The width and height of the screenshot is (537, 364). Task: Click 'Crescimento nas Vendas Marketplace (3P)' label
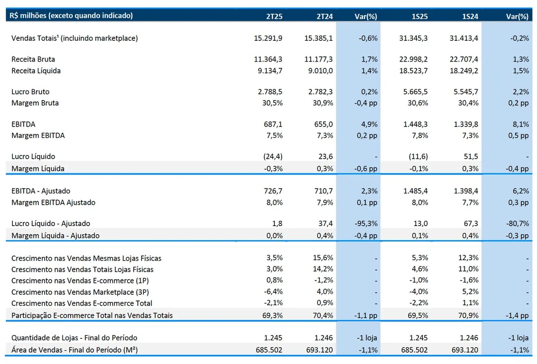pos(80,292)
